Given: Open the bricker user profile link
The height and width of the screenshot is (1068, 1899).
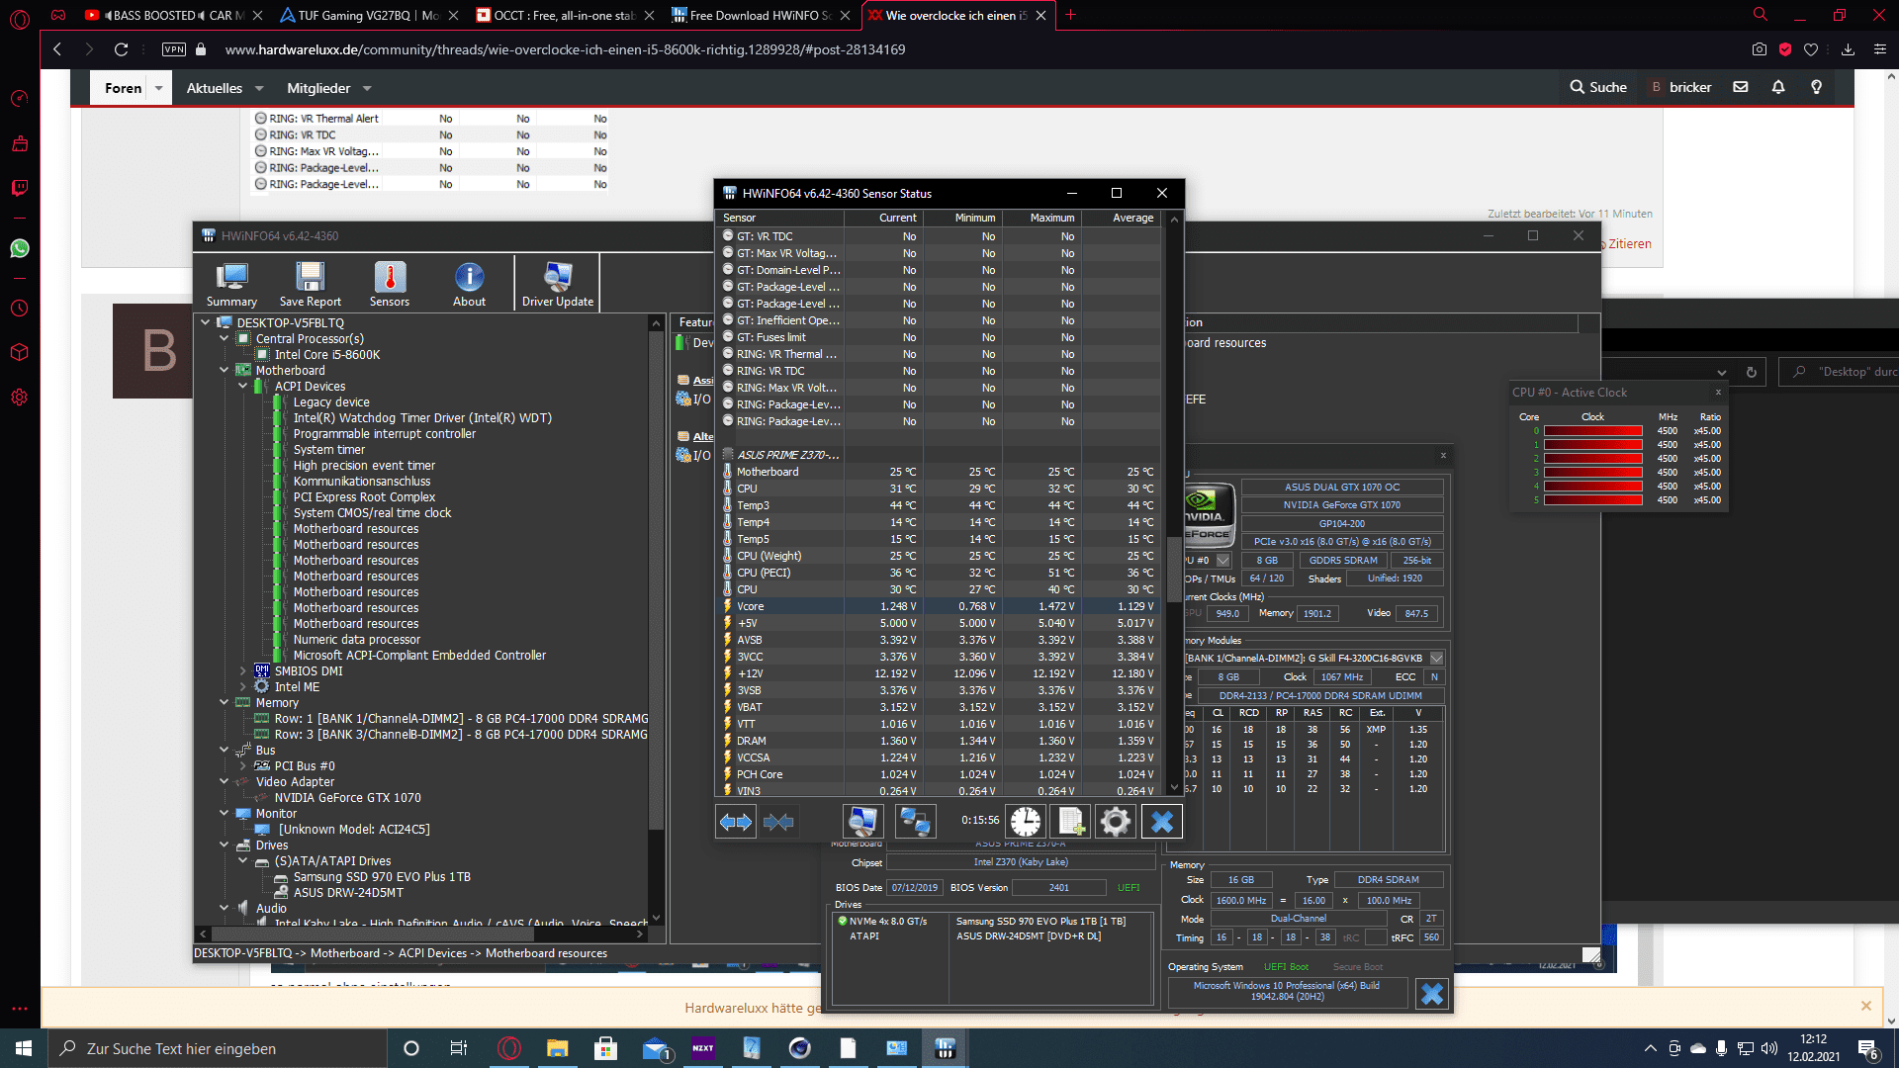Looking at the screenshot, I should click(1681, 87).
